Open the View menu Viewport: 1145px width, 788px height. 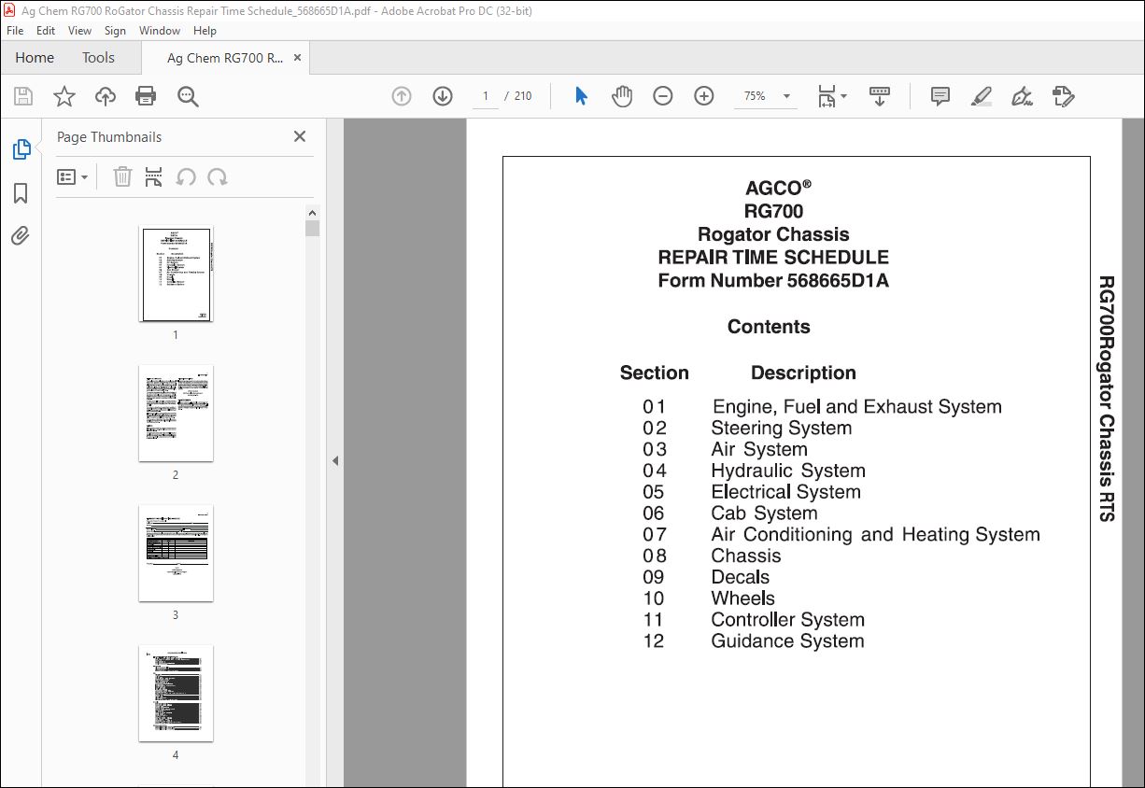79,31
